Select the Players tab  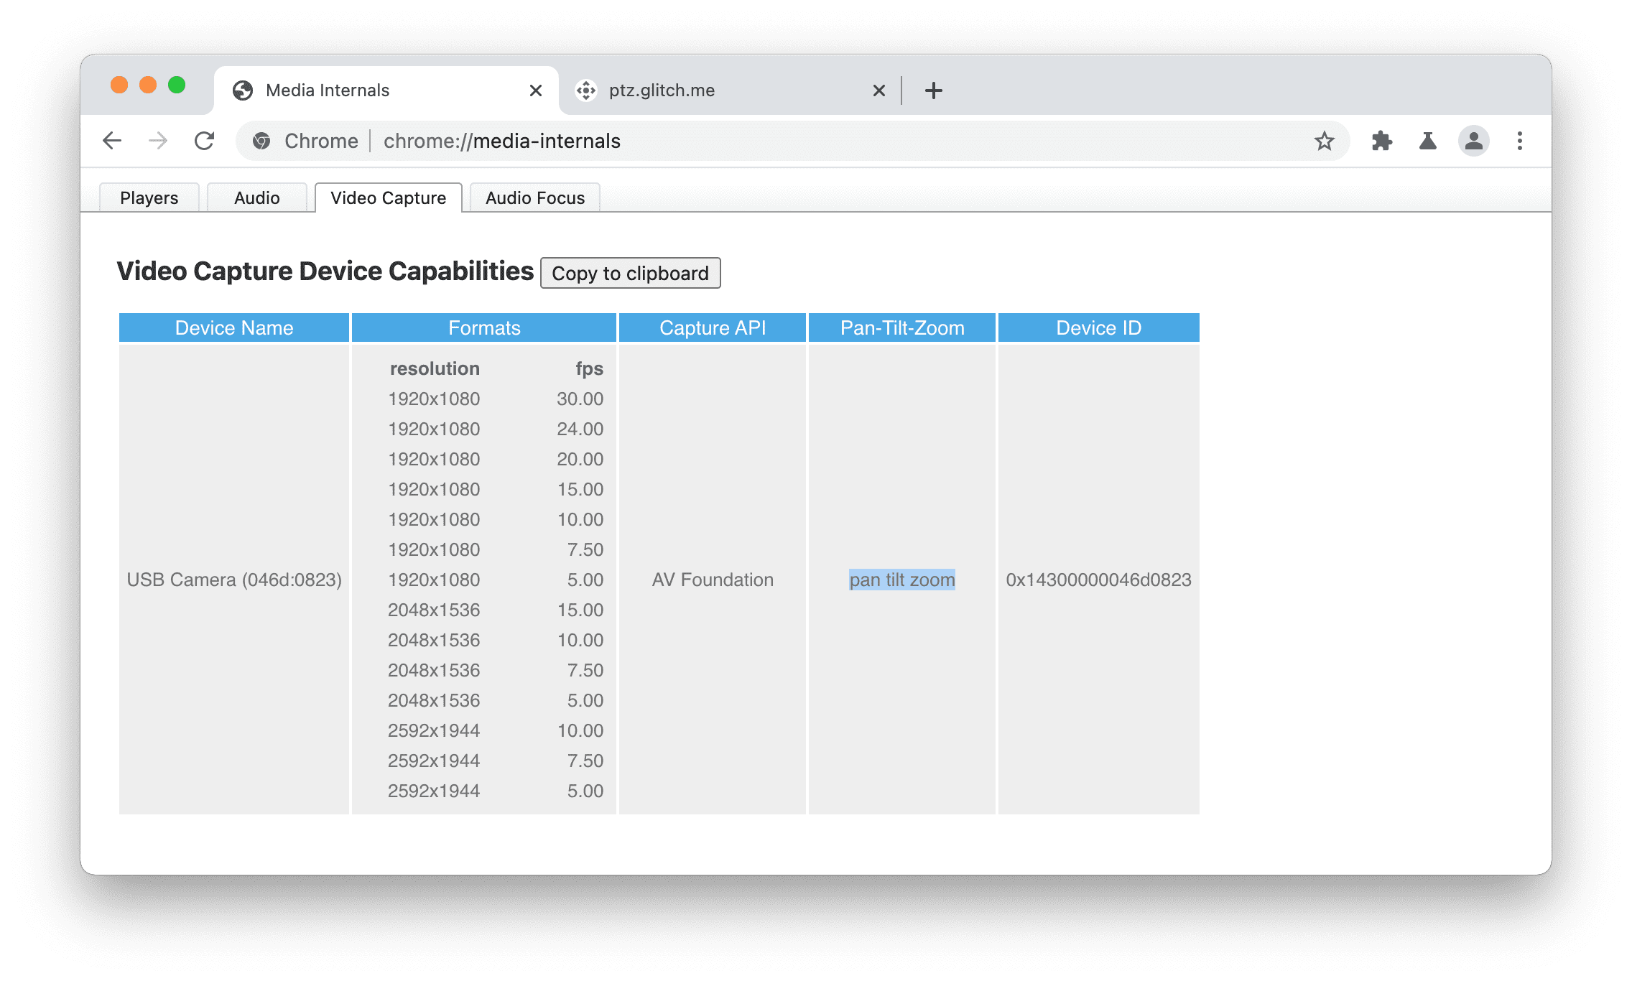149,197
